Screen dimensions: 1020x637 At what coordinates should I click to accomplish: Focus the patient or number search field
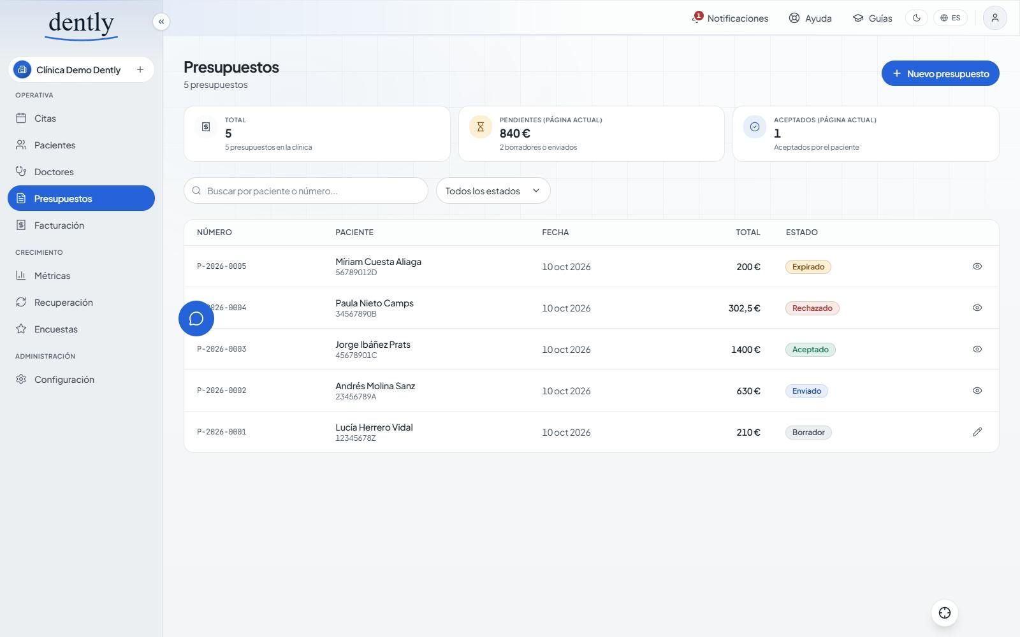(x=306, y=190)
